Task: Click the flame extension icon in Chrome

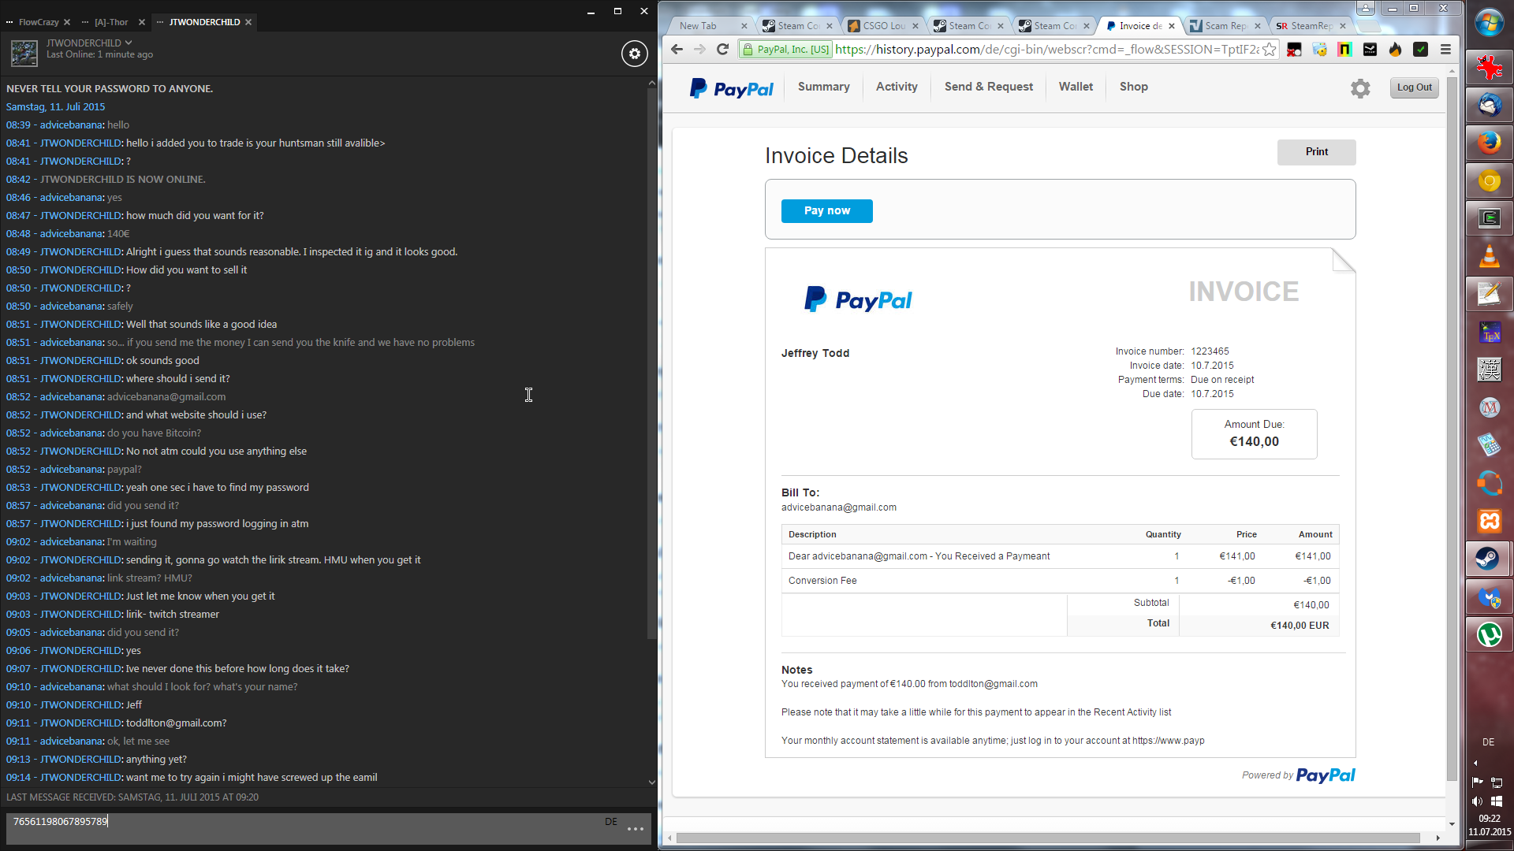Action: point(1395,50)
